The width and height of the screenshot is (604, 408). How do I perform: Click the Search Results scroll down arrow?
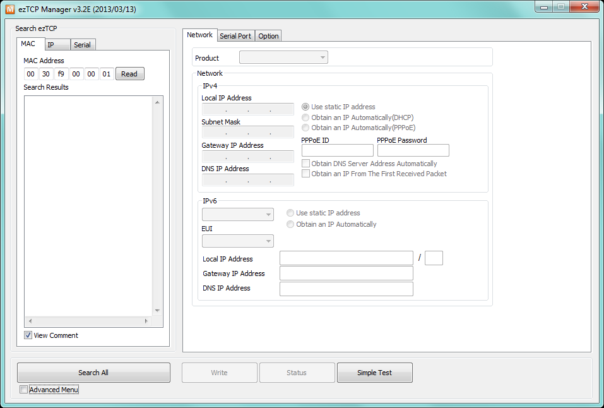(x=157, y=311)
